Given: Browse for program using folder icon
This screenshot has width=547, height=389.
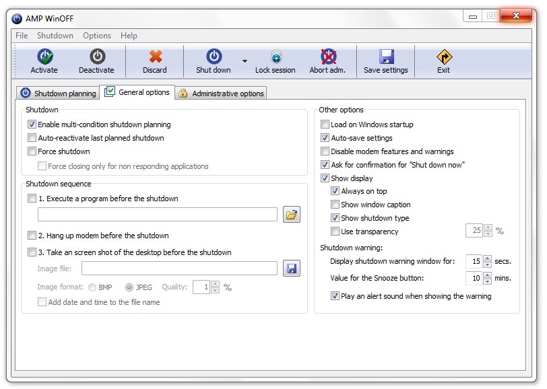Looking at the screenshot, I should click(x=291, y=215).
